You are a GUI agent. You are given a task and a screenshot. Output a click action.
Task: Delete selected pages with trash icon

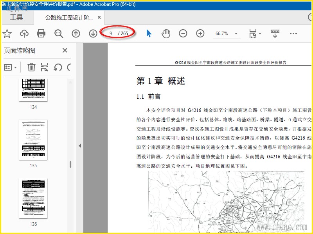click(x=31, y=67)
